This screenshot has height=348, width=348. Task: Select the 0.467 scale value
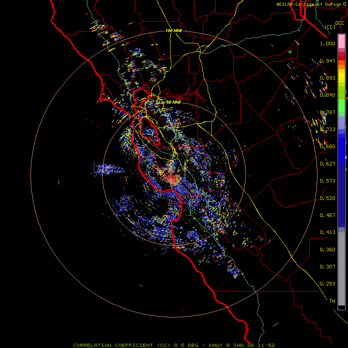tap(328, 215)
